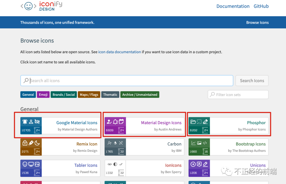Screen dimensions: 286x184
Task: Click double checkmark icon in IonIcons tile
Action: pos(121,164)
